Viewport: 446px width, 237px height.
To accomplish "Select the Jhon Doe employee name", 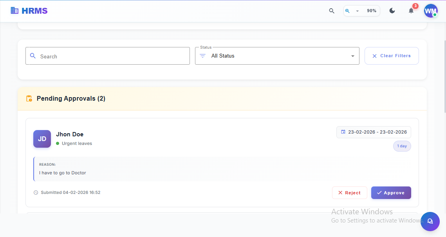I will coord(70,134).
